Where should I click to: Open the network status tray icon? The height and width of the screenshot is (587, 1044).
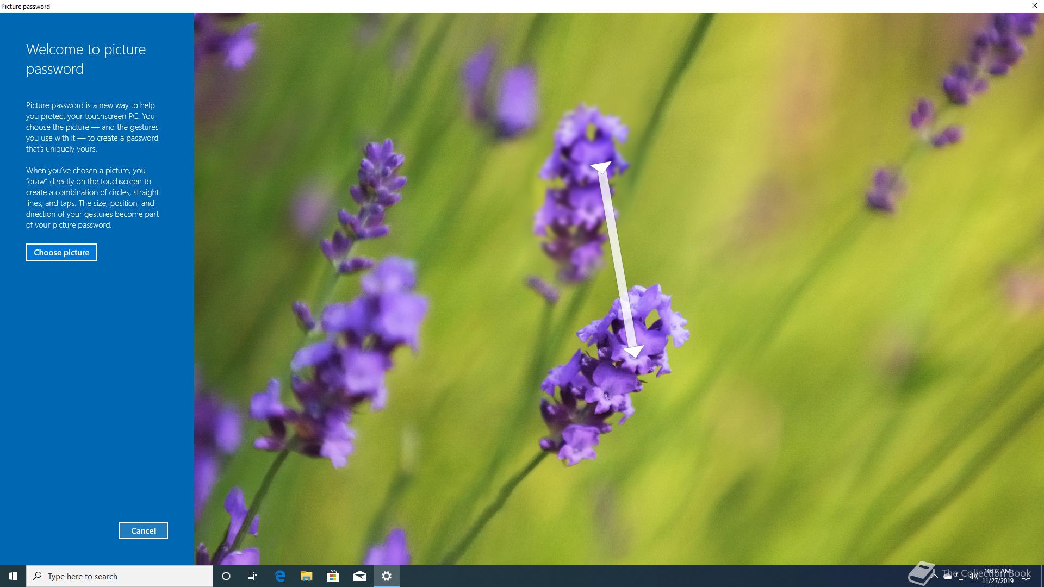(x=961, y=576)
